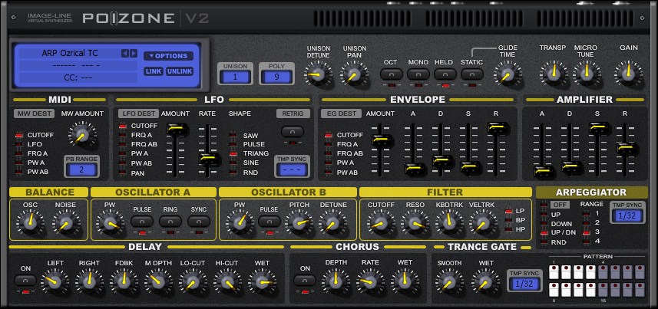
Task: Click the UNISON DETUNE knob
Action: [x=317, y=74]
